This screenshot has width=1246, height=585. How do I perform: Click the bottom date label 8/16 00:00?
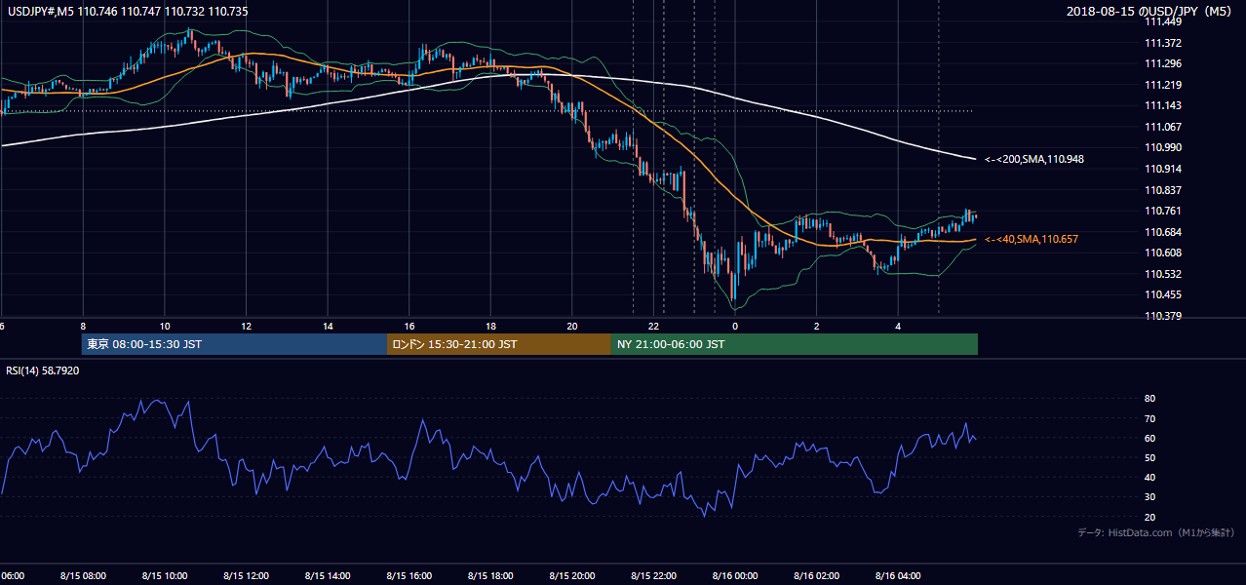[x=735, y=575]
